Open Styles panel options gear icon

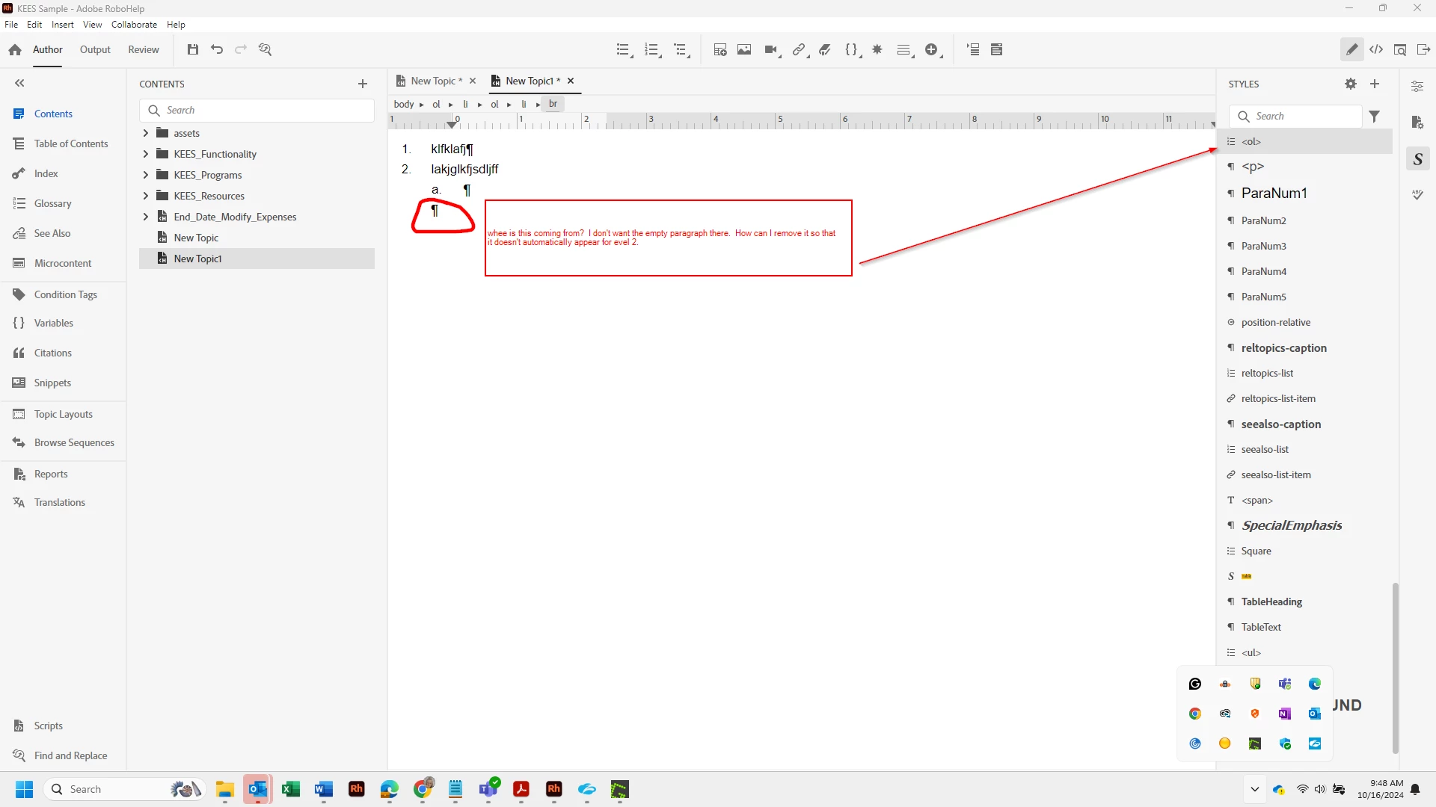tap(1350, 84)
